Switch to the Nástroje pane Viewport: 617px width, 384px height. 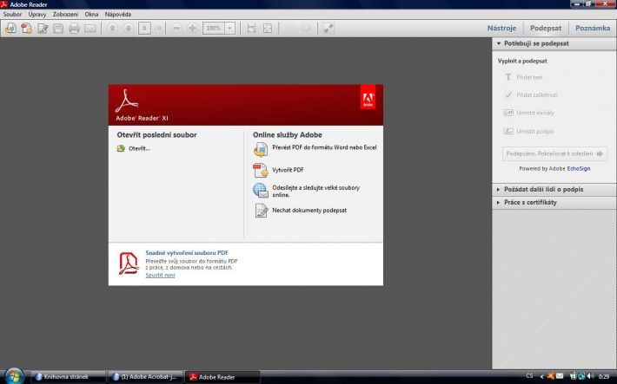501,29
